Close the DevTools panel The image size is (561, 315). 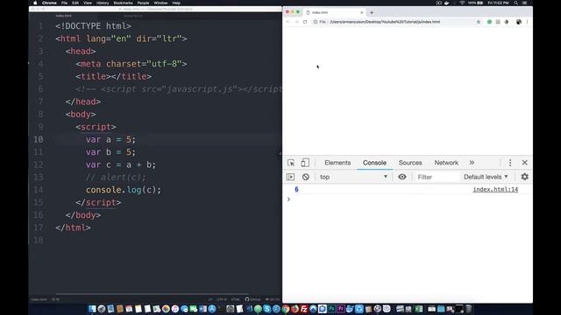pos(524,163)
